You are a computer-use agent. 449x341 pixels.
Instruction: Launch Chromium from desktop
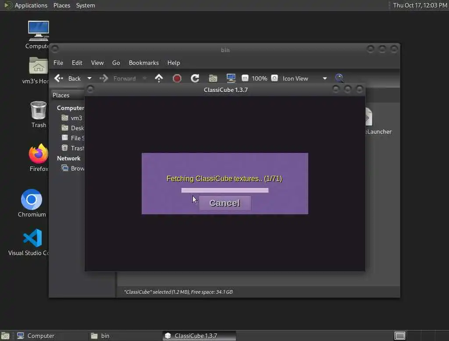32,203
